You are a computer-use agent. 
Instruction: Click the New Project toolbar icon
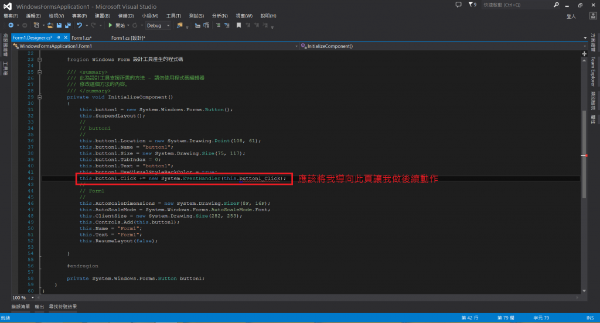tap(36, 25)
